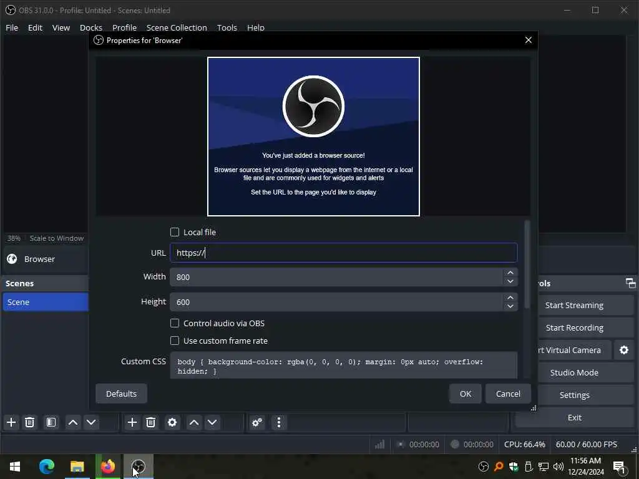Click the Start Virtual Camera button

point(574,351)
